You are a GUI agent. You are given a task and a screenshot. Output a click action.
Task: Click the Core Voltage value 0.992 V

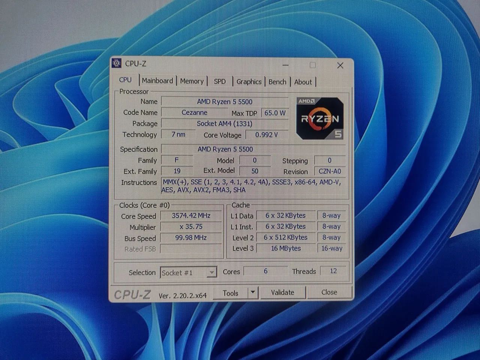click(x=267, y=135)
